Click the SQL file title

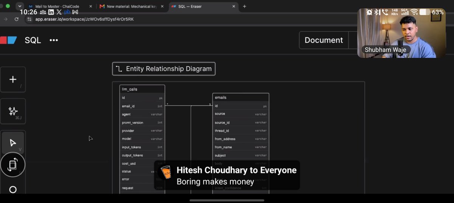33,40
